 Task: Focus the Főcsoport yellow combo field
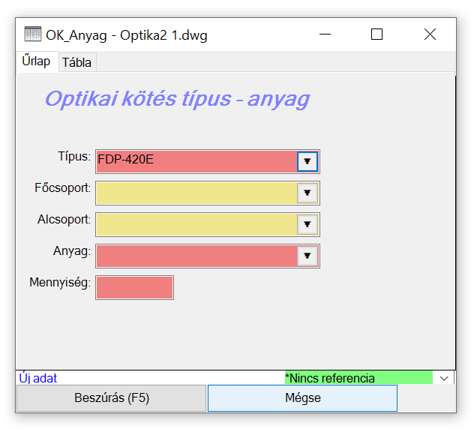point(196,193)
